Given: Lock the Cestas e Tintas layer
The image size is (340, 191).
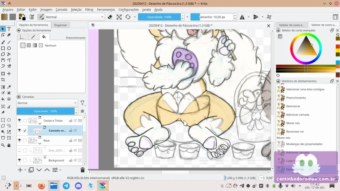Looking at the screenshot, I should pyautogui.click(x=71, y=120).
